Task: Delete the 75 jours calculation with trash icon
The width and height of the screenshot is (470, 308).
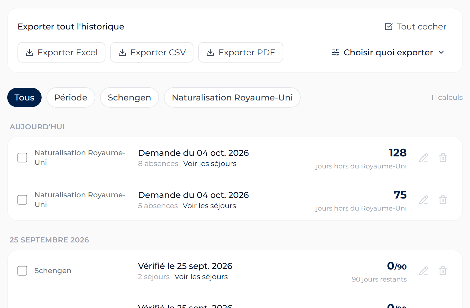Action: tap(443, 200)
